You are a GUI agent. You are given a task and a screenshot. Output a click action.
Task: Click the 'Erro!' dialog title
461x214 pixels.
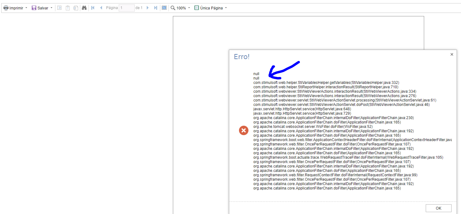[x=242, y=57]
